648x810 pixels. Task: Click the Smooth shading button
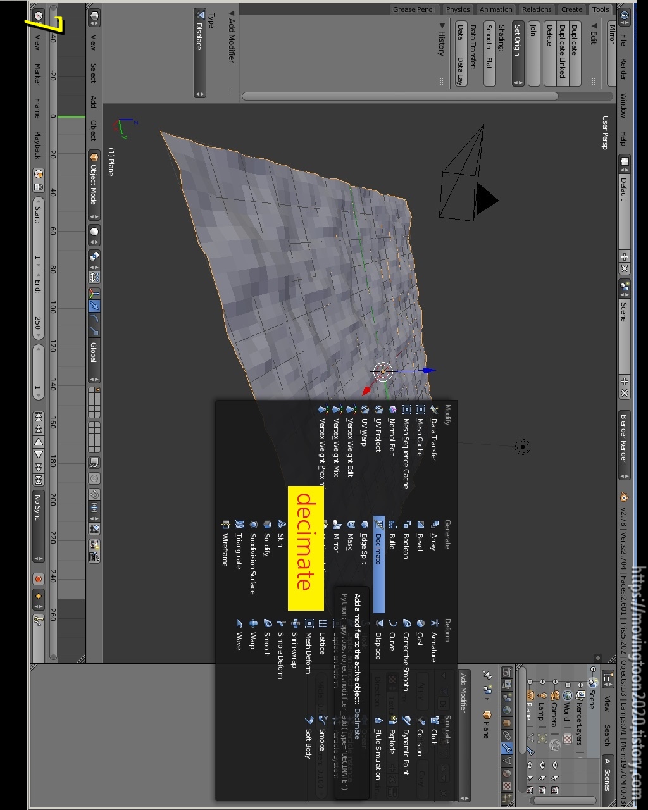coord(489,38)
